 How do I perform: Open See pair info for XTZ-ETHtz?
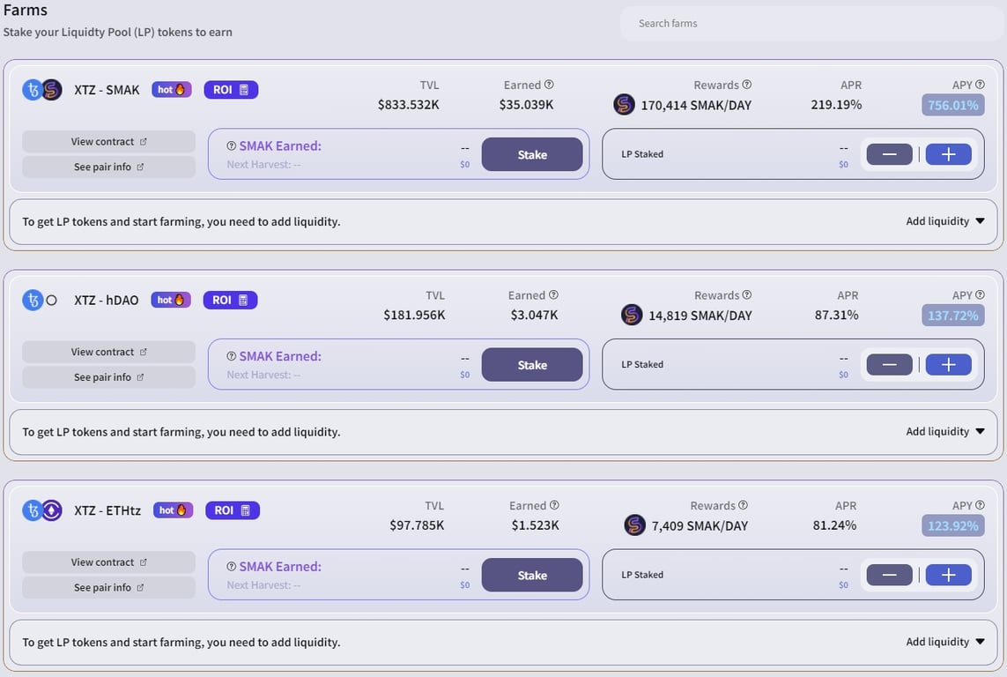point(108,588)
